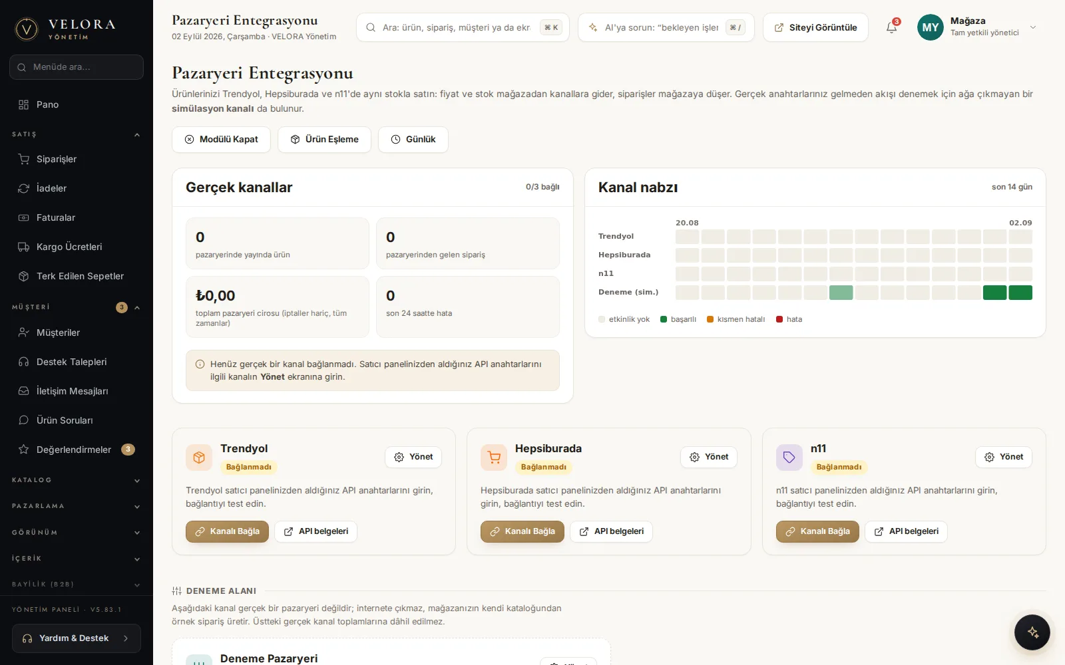This screenshot has height=665, width=1065.
Task: Open Yönet settings for Hepsiburada
Action: (x=709, y=457)
